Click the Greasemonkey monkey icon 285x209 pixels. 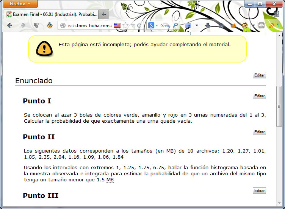coord(245,26)
